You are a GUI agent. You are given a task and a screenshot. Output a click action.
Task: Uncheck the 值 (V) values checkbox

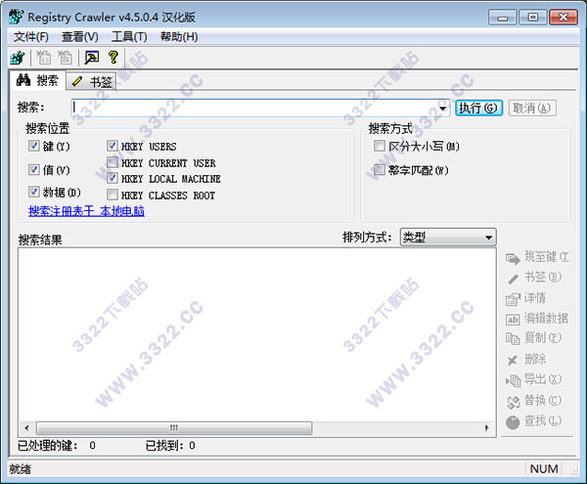pyautogui.click(x=33, y=169)
